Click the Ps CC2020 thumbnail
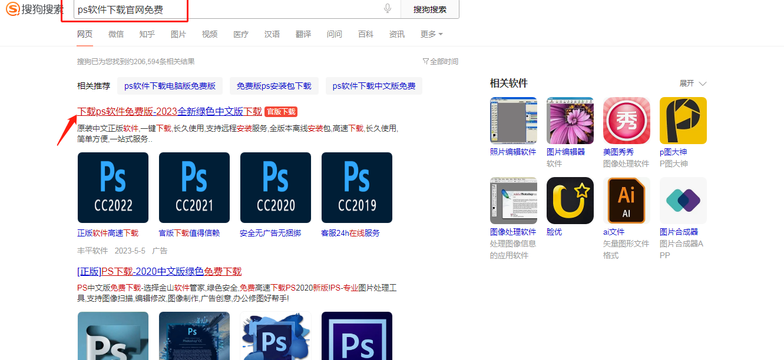Viewport: 784px width, 360px height. [x=276, y=188]
